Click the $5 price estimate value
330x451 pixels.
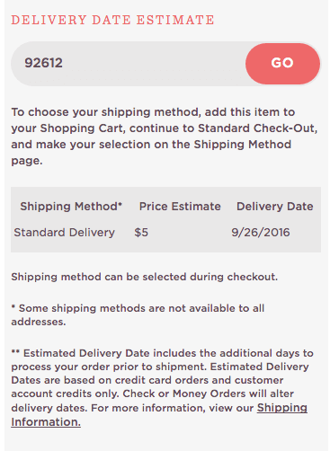pos(141,233)
